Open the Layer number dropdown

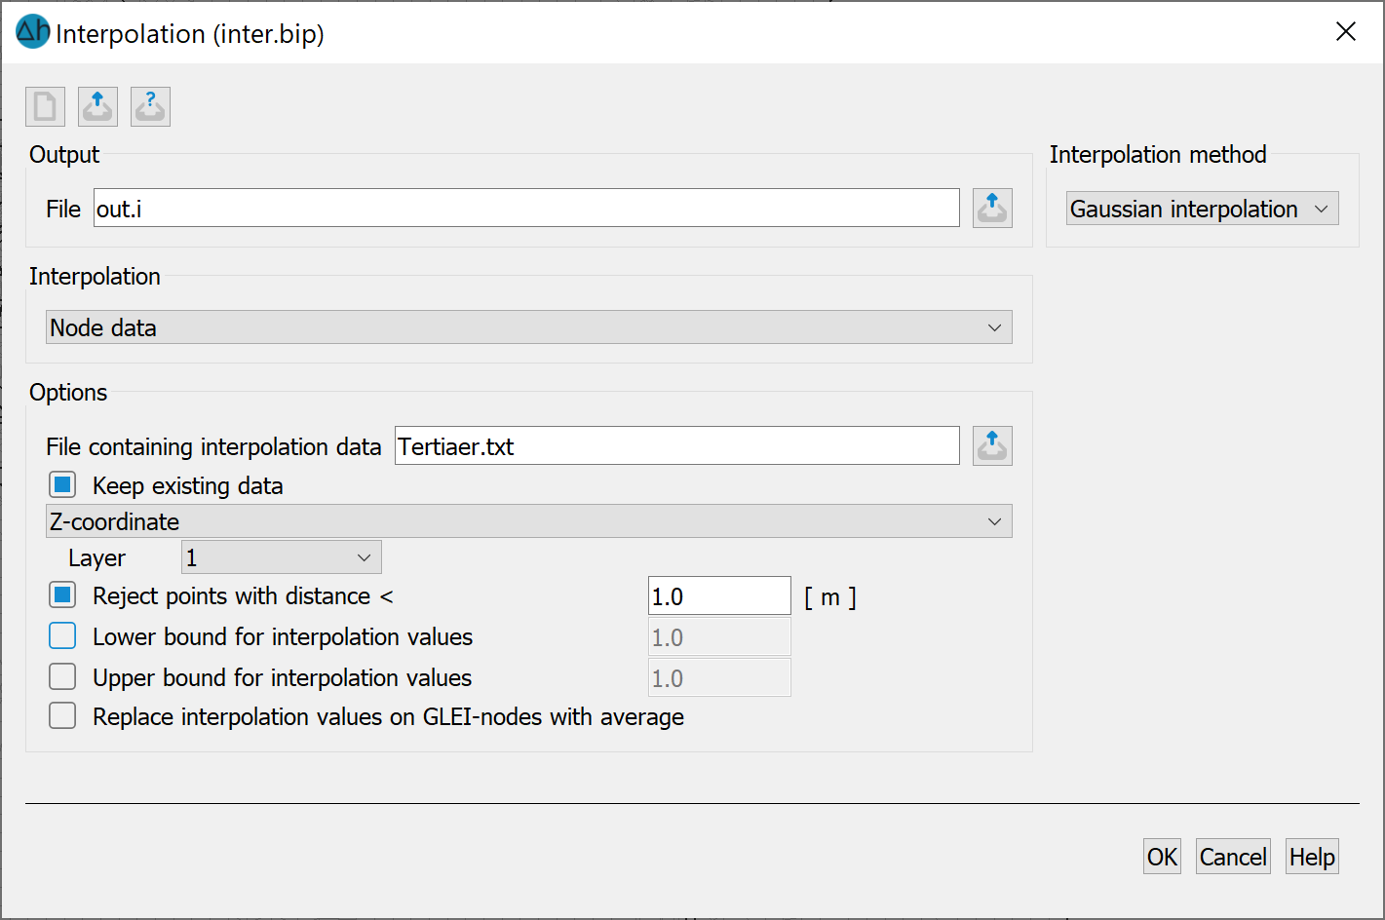click(x=282, y=557)
